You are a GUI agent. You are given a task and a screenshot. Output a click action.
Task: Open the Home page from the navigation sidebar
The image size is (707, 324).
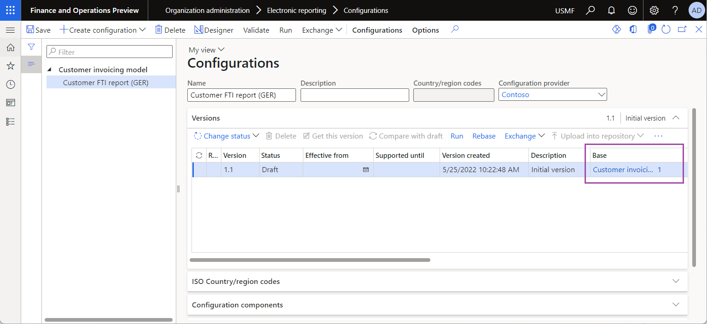point(10,47)
